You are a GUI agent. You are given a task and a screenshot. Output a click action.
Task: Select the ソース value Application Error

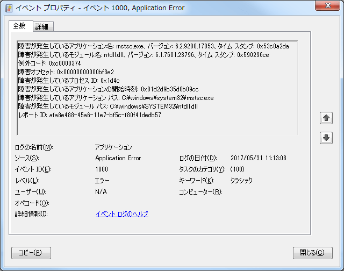pyautogui.click(x=118, y=158)
